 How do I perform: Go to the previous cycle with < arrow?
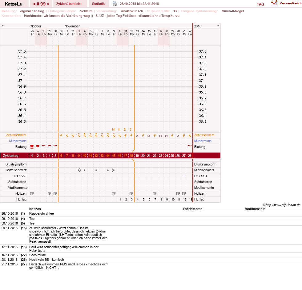click(34, 4)
